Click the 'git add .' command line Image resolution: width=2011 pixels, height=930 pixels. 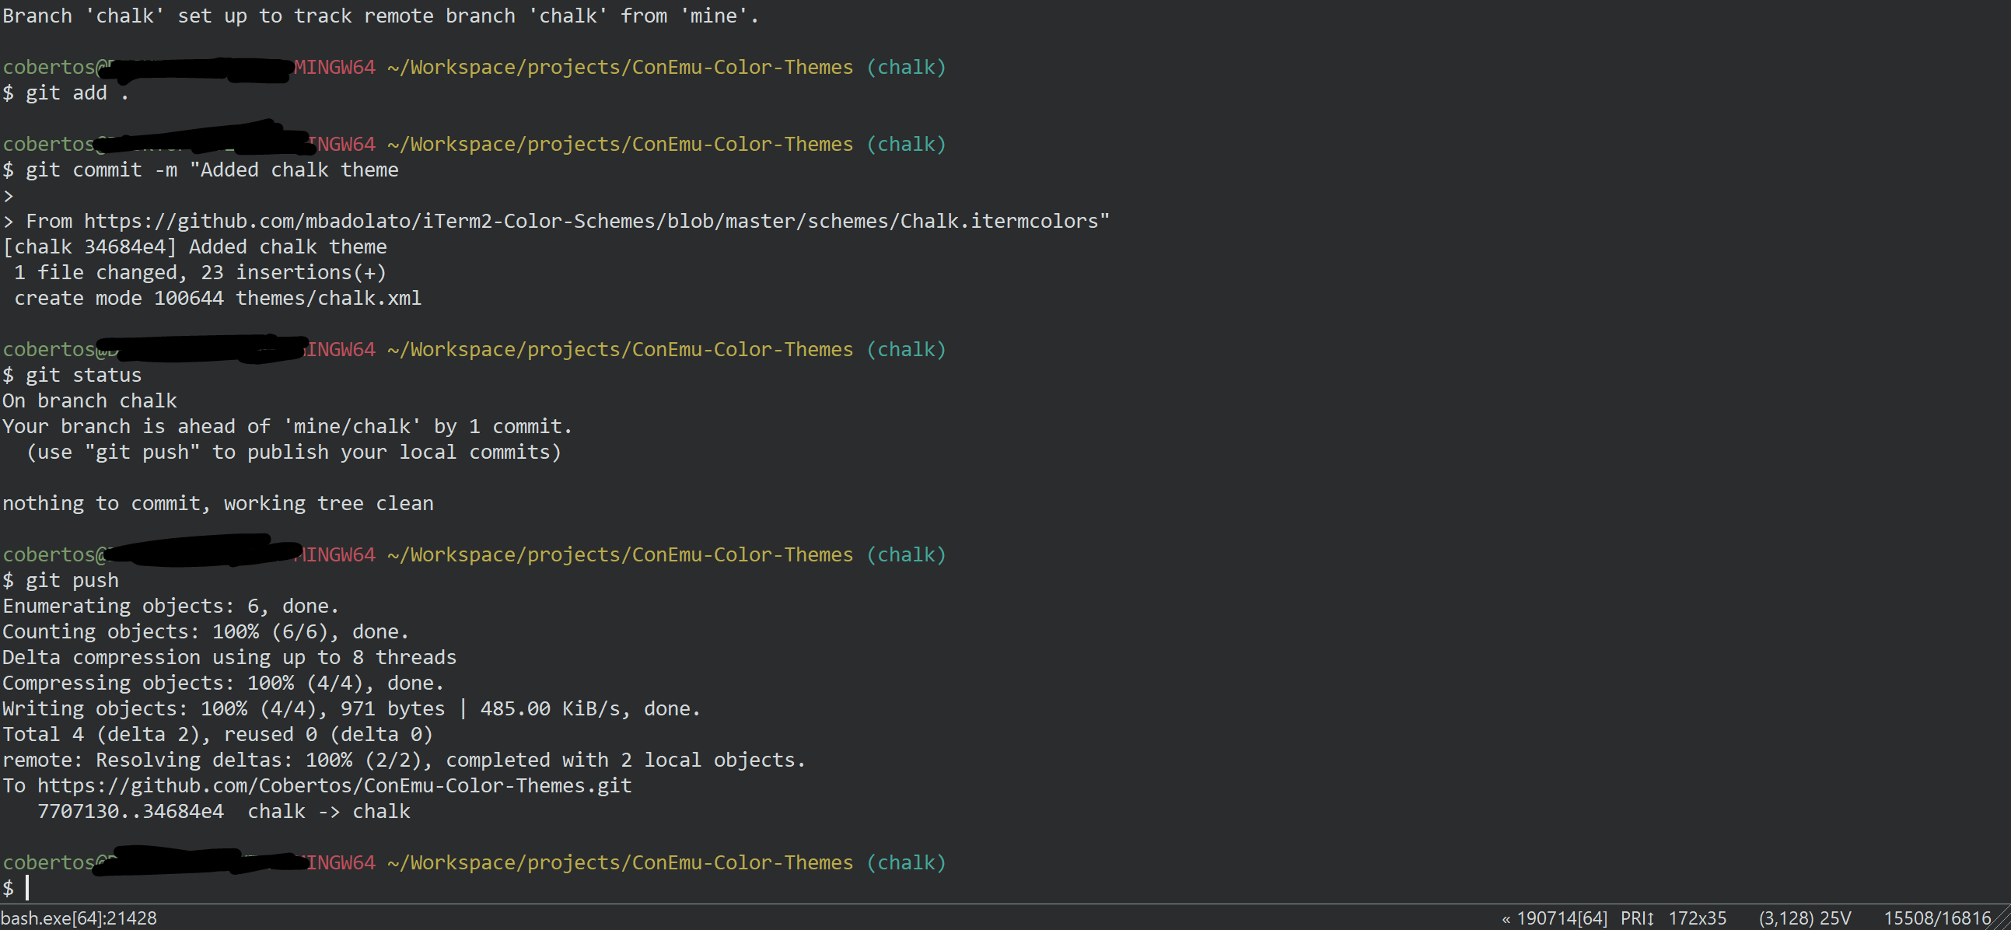[65, 93]
